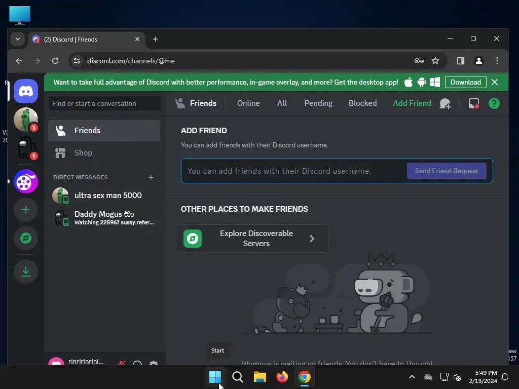Image resolution: width=519 pixels, height=389 pixels.
Task: Open the This PC desktop icon
Action: point(20,15)
